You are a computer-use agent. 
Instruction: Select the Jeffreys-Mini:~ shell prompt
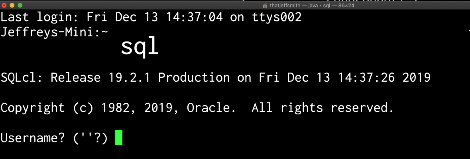pyautogui.click(x=54, y=32)
